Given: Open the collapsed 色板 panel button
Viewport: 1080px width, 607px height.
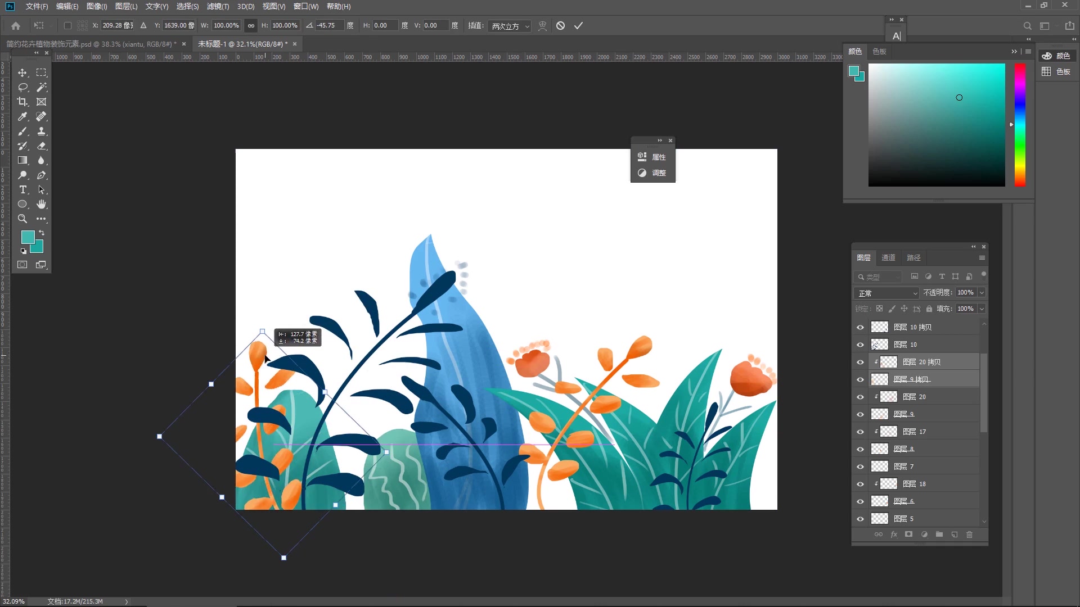Looking at the screenshot, I should 1056,71.
